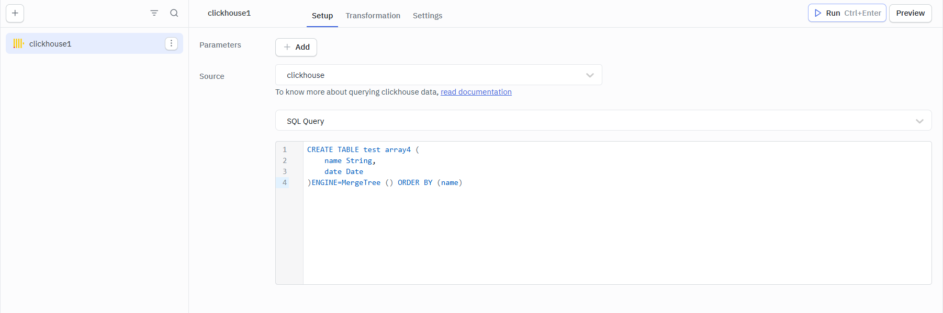Add a new parameter with Add button
Image resolution: width=943 pixels, height=313 pixels.
pos(296,47)
